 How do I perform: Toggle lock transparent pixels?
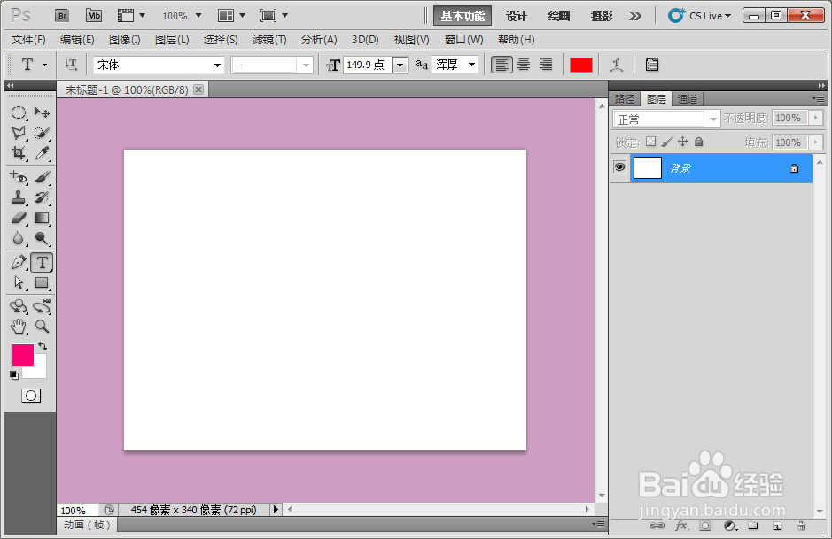pos(651,142)
